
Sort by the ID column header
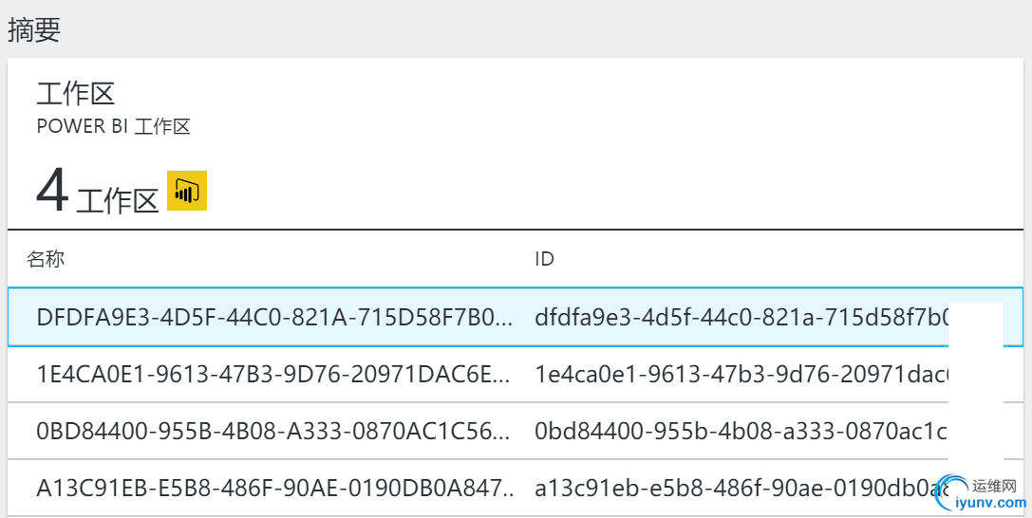(x=544, y=259)
